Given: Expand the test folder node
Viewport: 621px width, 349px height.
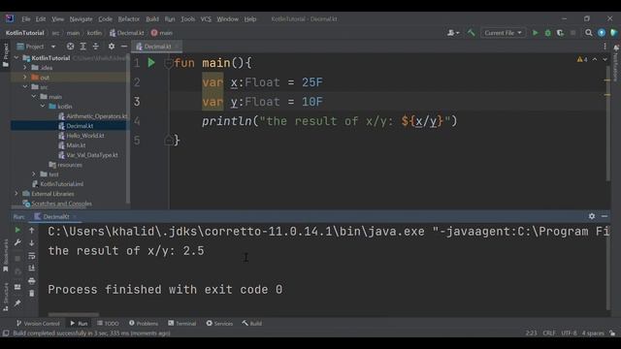Looking at the screenshot, I should coord(34,174).
